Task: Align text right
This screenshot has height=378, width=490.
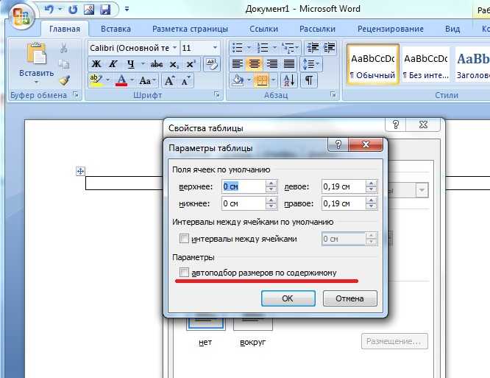Action: click(271, 64)
